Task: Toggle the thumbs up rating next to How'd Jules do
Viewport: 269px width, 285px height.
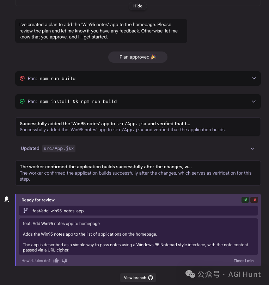Action: [x=56, y=260]
